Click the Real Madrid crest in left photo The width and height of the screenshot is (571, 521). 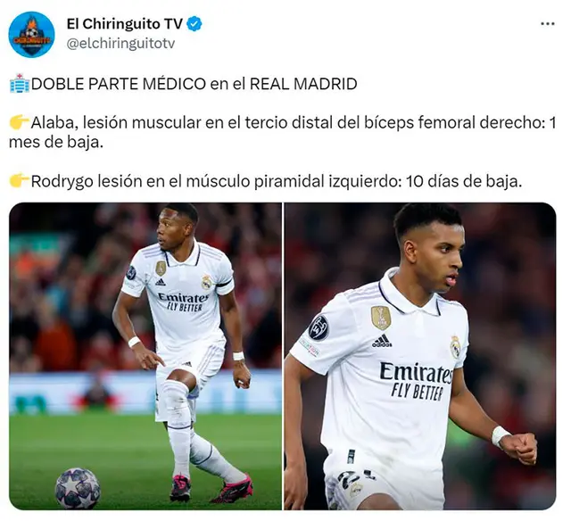pyautogui.click(x=207, y=282)
